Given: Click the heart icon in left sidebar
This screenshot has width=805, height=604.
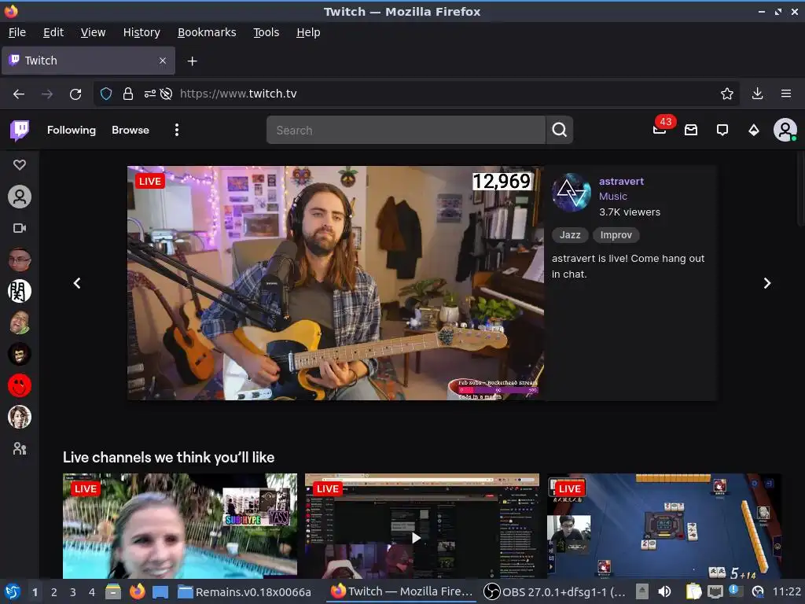Looking at the screenshot, I should pos(20,165).
